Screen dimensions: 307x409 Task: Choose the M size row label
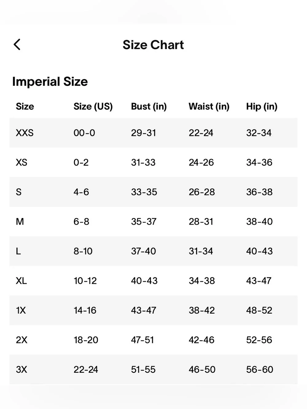(20, 222)
